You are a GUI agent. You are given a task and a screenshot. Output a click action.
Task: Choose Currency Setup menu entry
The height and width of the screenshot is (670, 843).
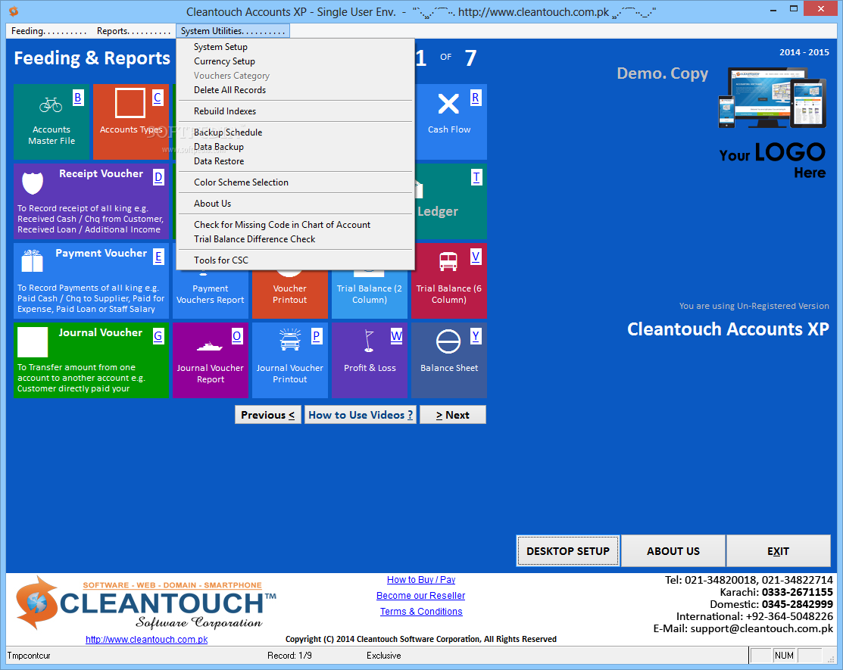295,61
